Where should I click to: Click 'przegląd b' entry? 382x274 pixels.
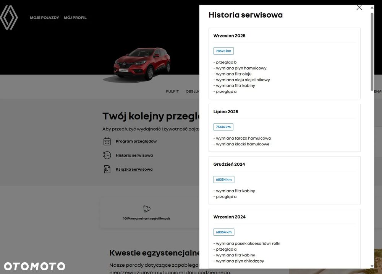point(225,62)
